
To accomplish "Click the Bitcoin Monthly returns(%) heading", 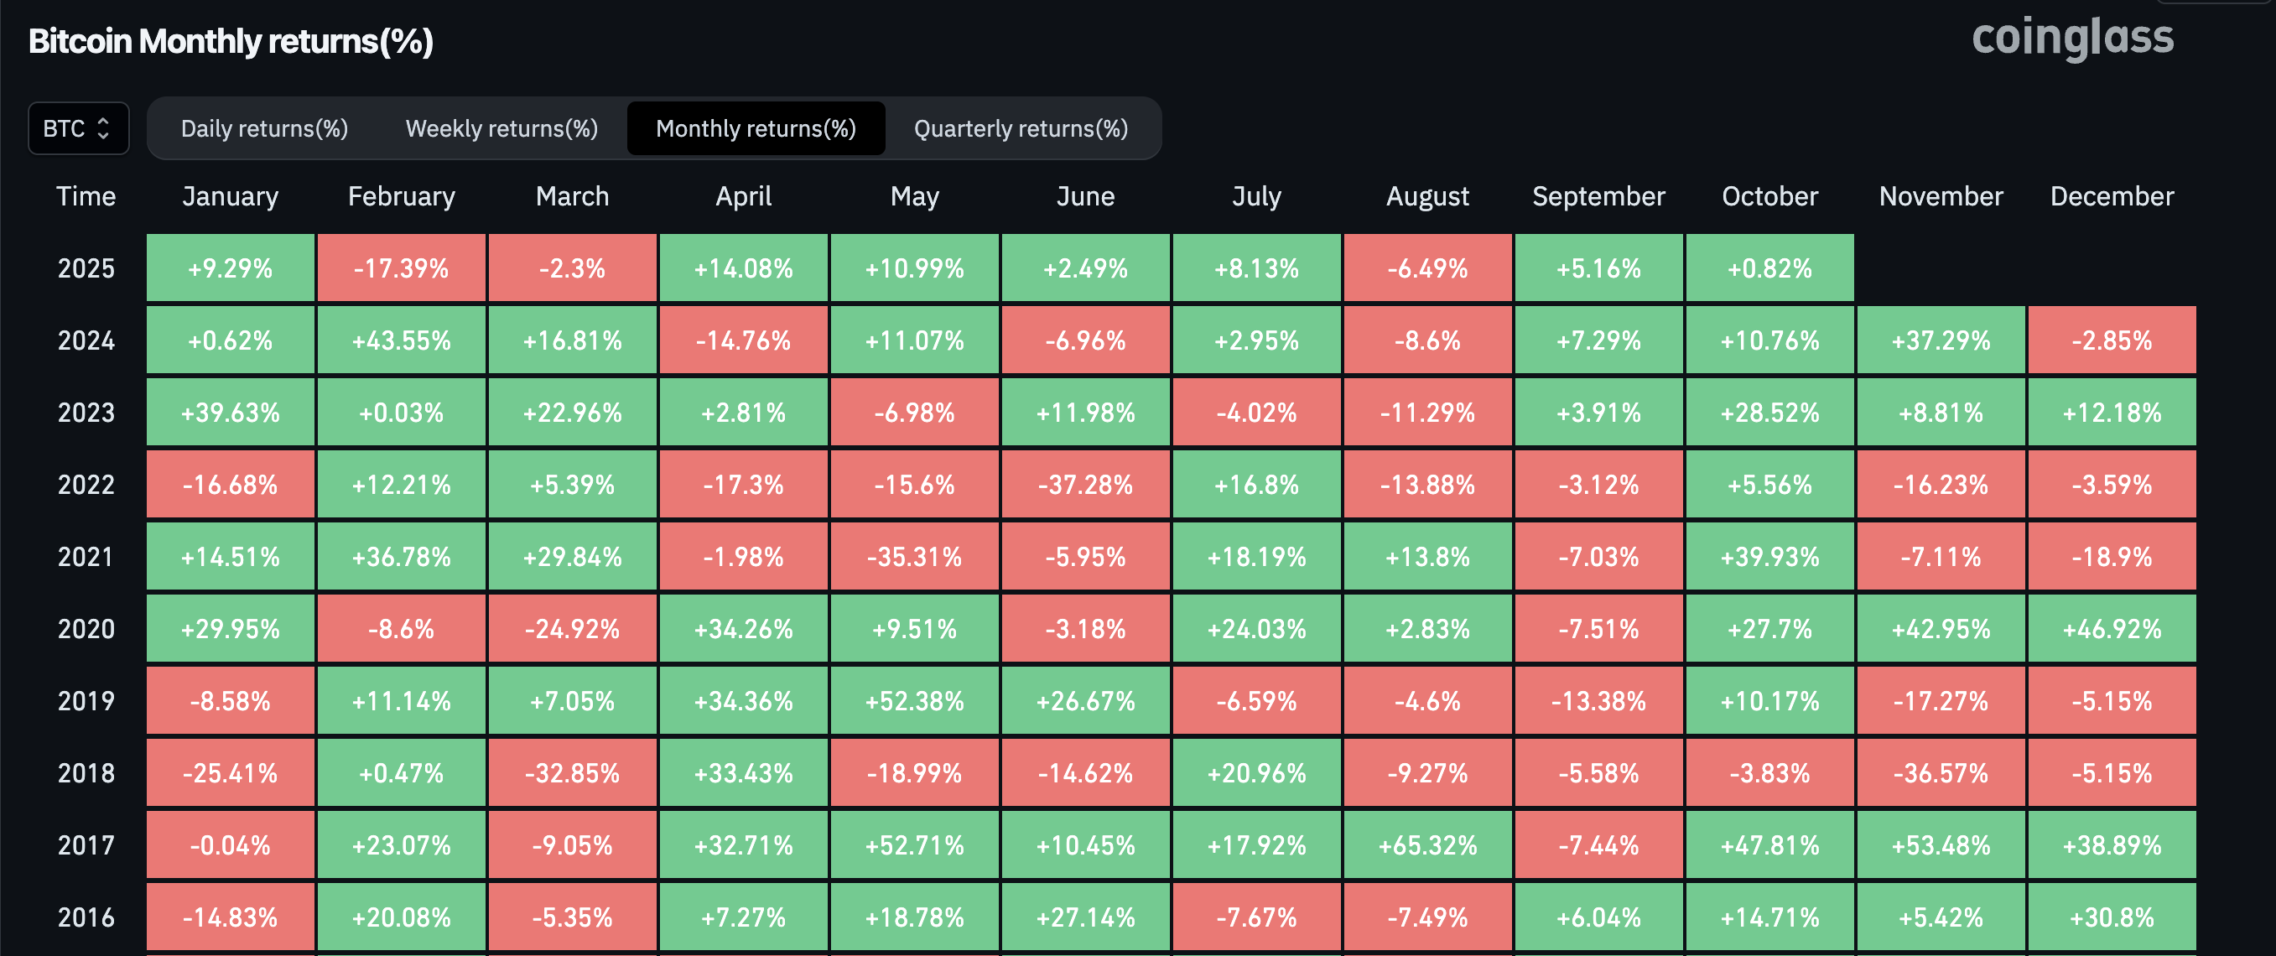I will (x=231, y=42).
